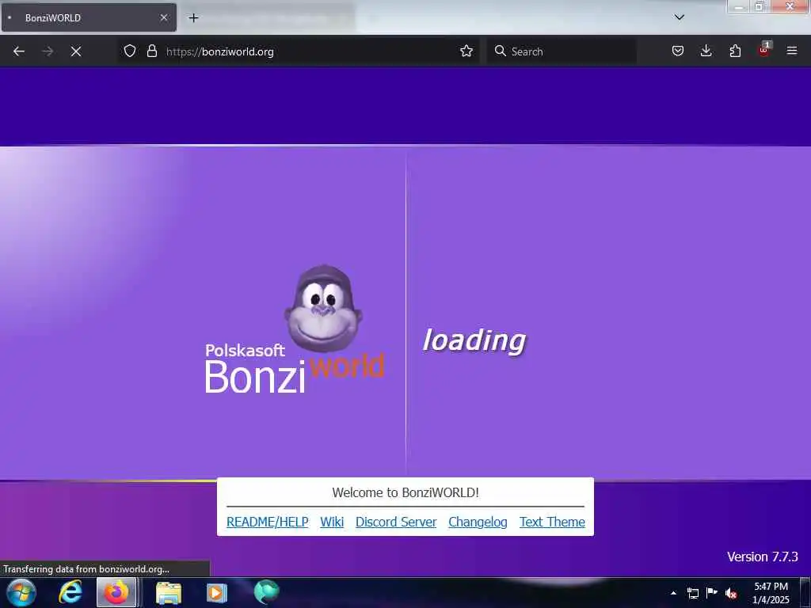Image resolution: width=811 pixels, height=608 pixels.
Task: Stop loading the page with the X button
Action: (x=76, y=51)
